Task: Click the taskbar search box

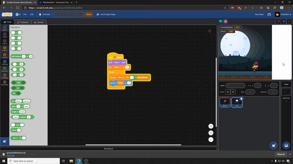Action: (33, 161)
